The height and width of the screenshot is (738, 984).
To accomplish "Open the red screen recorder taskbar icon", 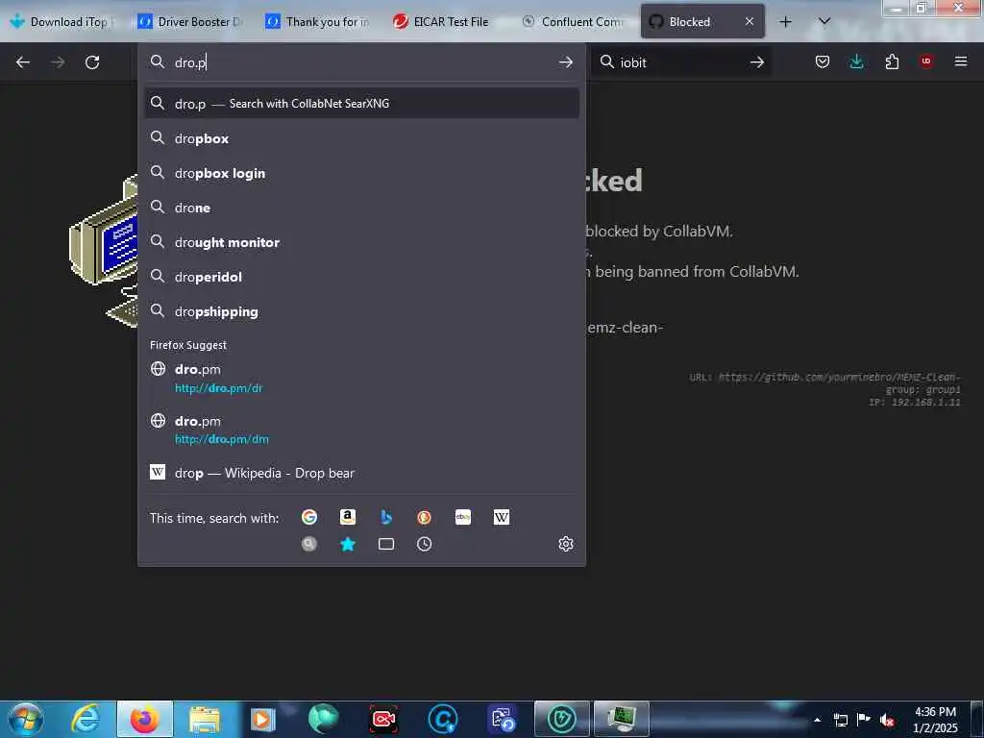I will [x=382, y=719].
